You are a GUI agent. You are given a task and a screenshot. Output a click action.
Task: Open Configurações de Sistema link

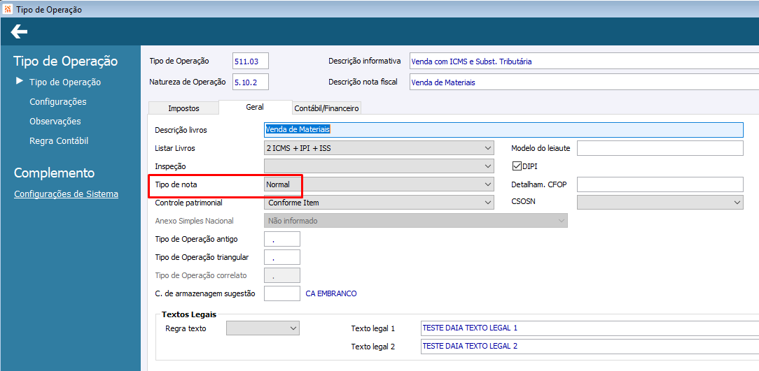[x=67, y=194]
